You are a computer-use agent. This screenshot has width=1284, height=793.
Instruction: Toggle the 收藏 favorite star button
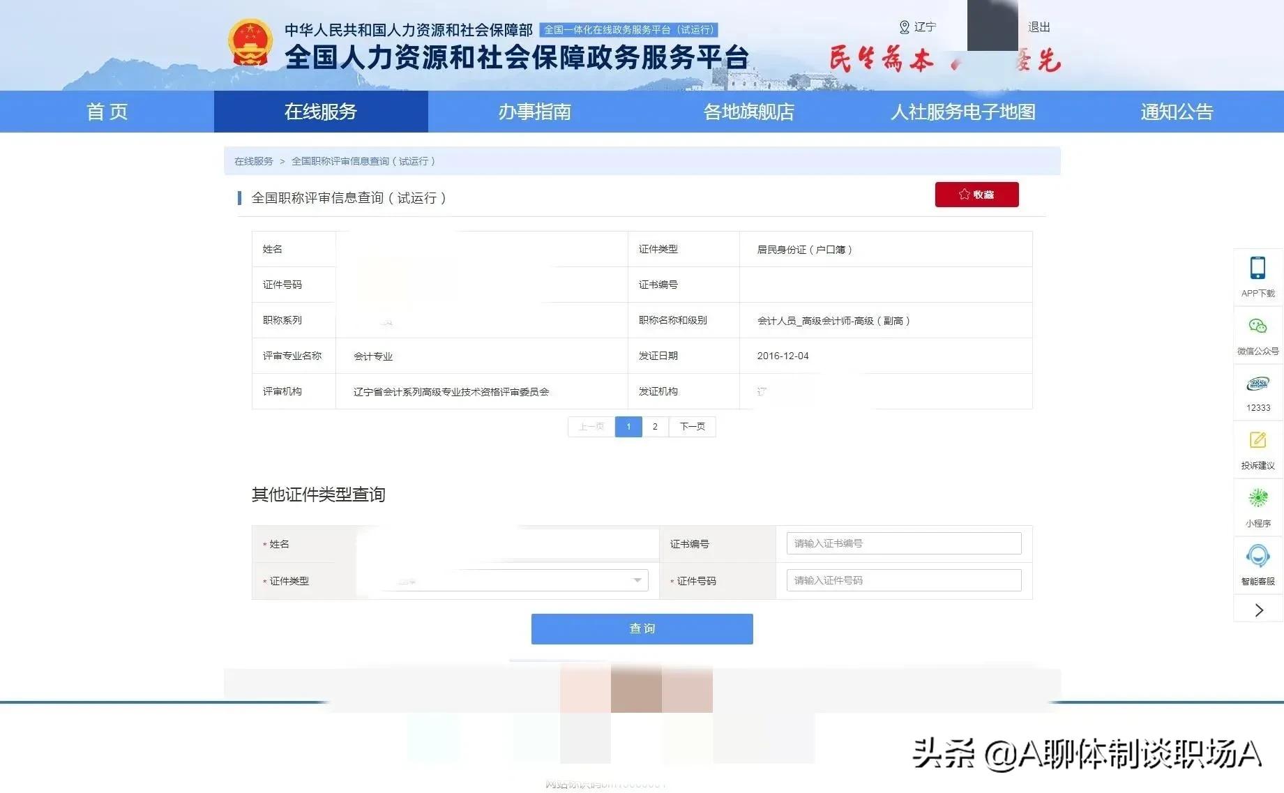(976, 195)
